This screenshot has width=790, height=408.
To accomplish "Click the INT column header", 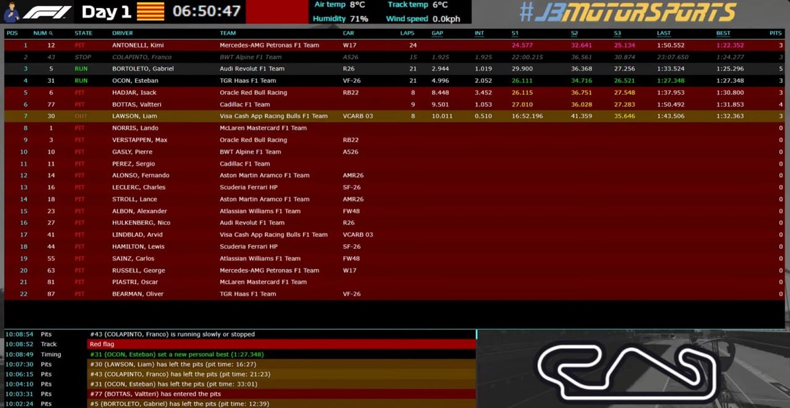I will pos(479,33).
